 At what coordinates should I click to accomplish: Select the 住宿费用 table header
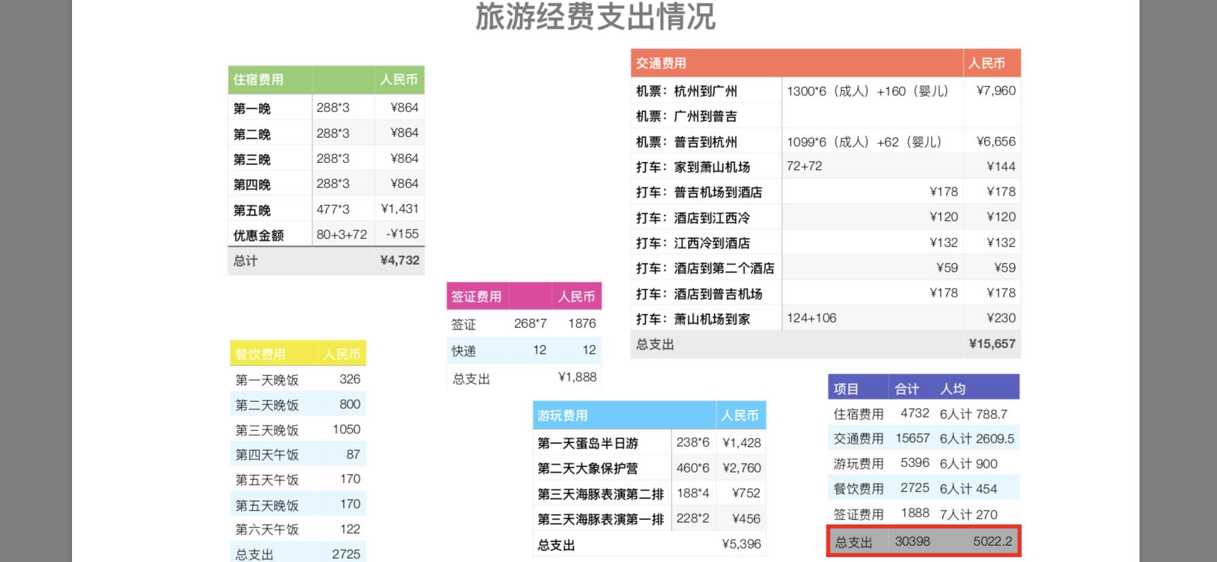click(x=259, y=80)
